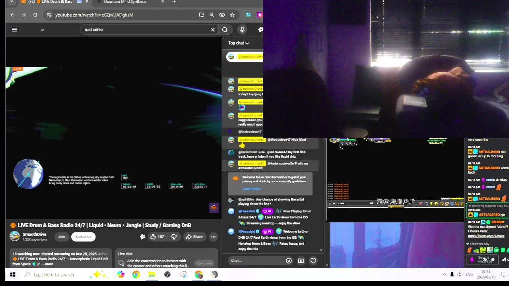
Task: Click the 'Send a message' Kick chat field
Action: tap(483, 259)
